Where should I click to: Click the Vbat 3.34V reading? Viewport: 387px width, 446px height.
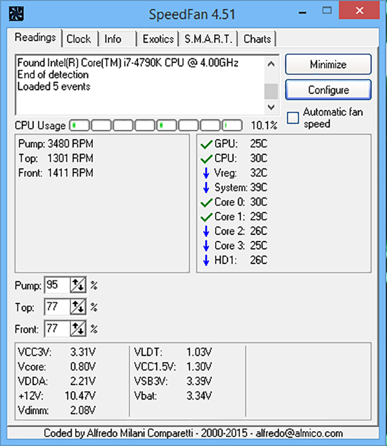(173, 396)
